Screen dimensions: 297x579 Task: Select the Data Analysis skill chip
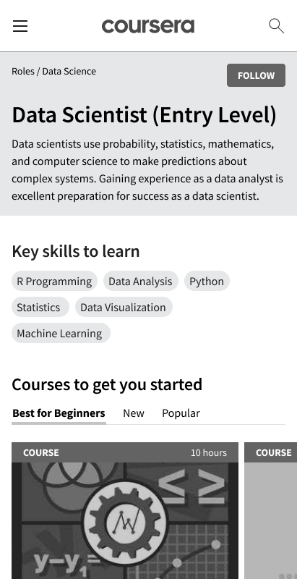(140, 281)
